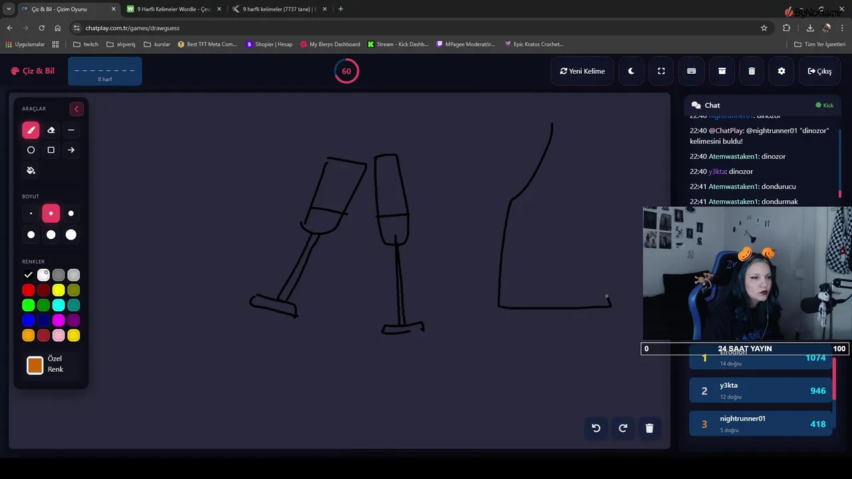The height and width of the screenshot is (479, 852).
Task: Open browser downloads
Action: pyautogui.click(x=810, y=28)
